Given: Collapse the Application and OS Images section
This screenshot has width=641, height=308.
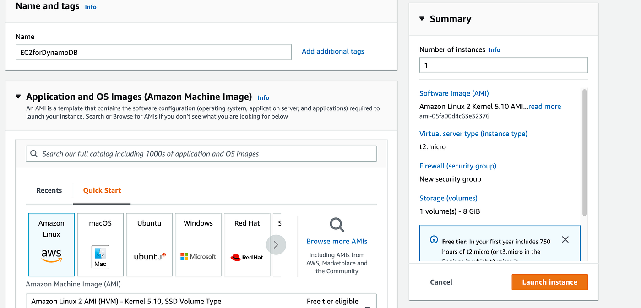Looking at the screenshot, I should [x=18, y=97].
